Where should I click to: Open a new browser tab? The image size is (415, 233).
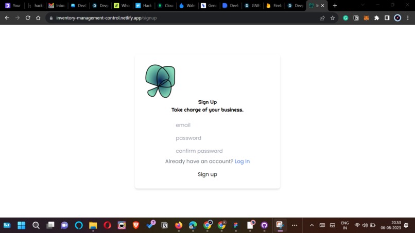(x=335, y=6)
